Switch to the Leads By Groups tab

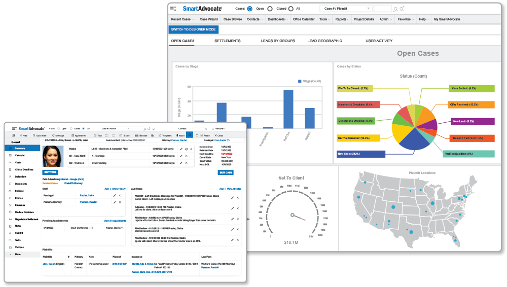pyautogui.click(x=278, y=41)
